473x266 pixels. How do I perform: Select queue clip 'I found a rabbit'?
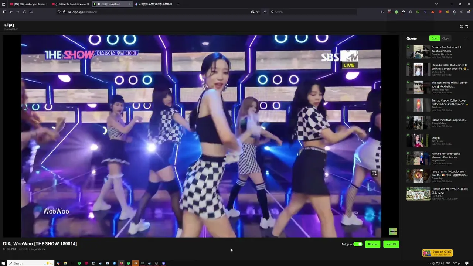(438, 70)
